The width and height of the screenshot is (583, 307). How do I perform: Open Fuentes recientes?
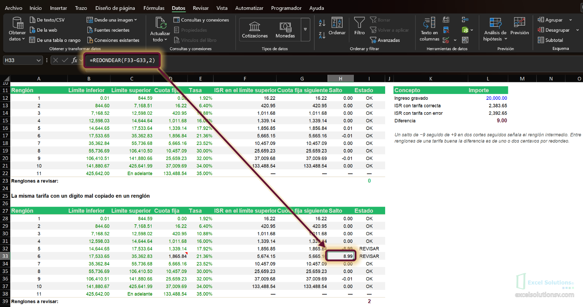point(108,30)
